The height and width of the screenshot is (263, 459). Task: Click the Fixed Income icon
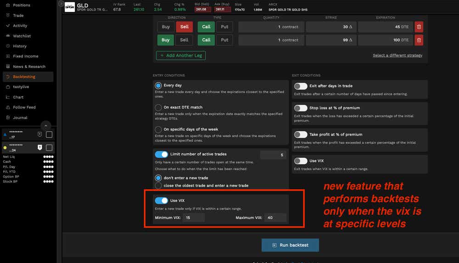click(x=8, y=56)
